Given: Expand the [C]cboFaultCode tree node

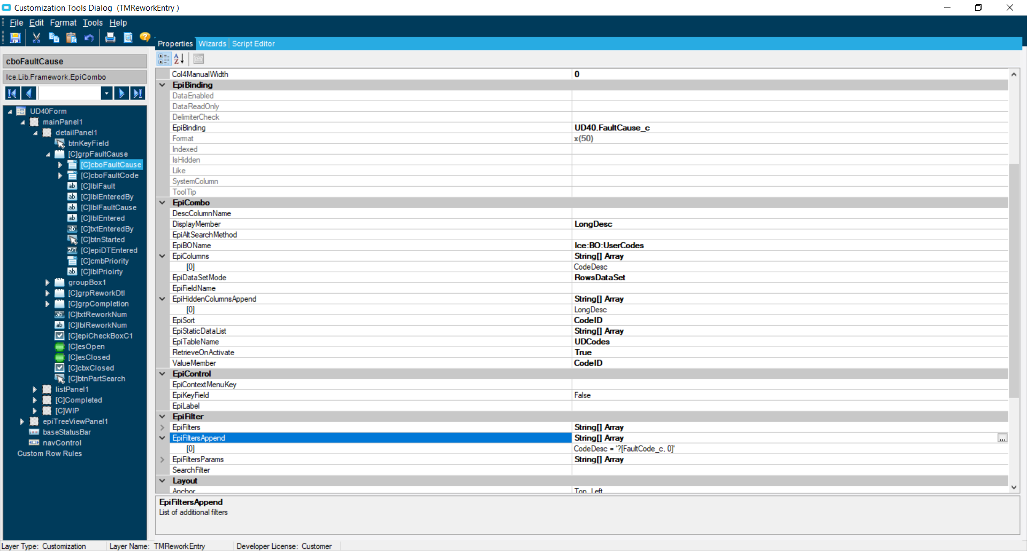Looking at the screenshot, I should (60, 175).
